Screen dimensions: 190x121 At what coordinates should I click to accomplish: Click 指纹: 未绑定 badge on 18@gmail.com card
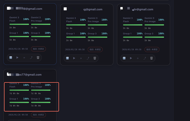(x=38, y=49)
